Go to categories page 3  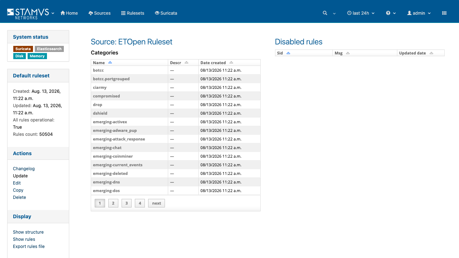127,203
